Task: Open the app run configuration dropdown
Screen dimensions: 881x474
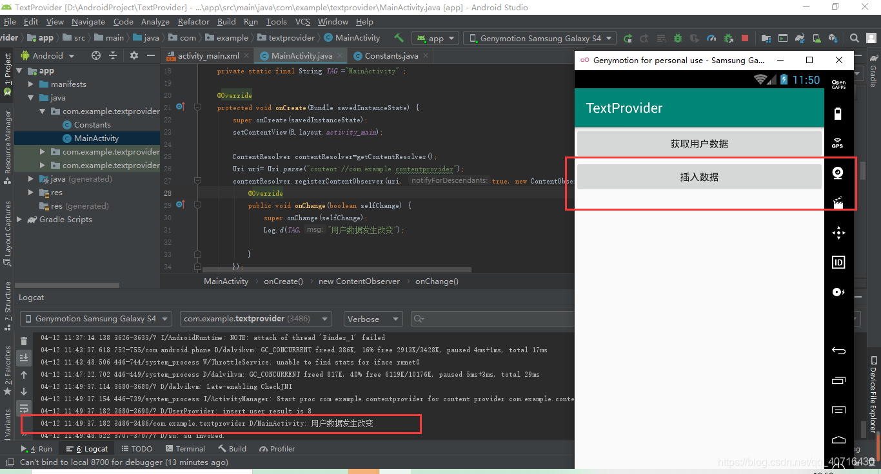Action: pyautogui.click(x=435, y=38)
